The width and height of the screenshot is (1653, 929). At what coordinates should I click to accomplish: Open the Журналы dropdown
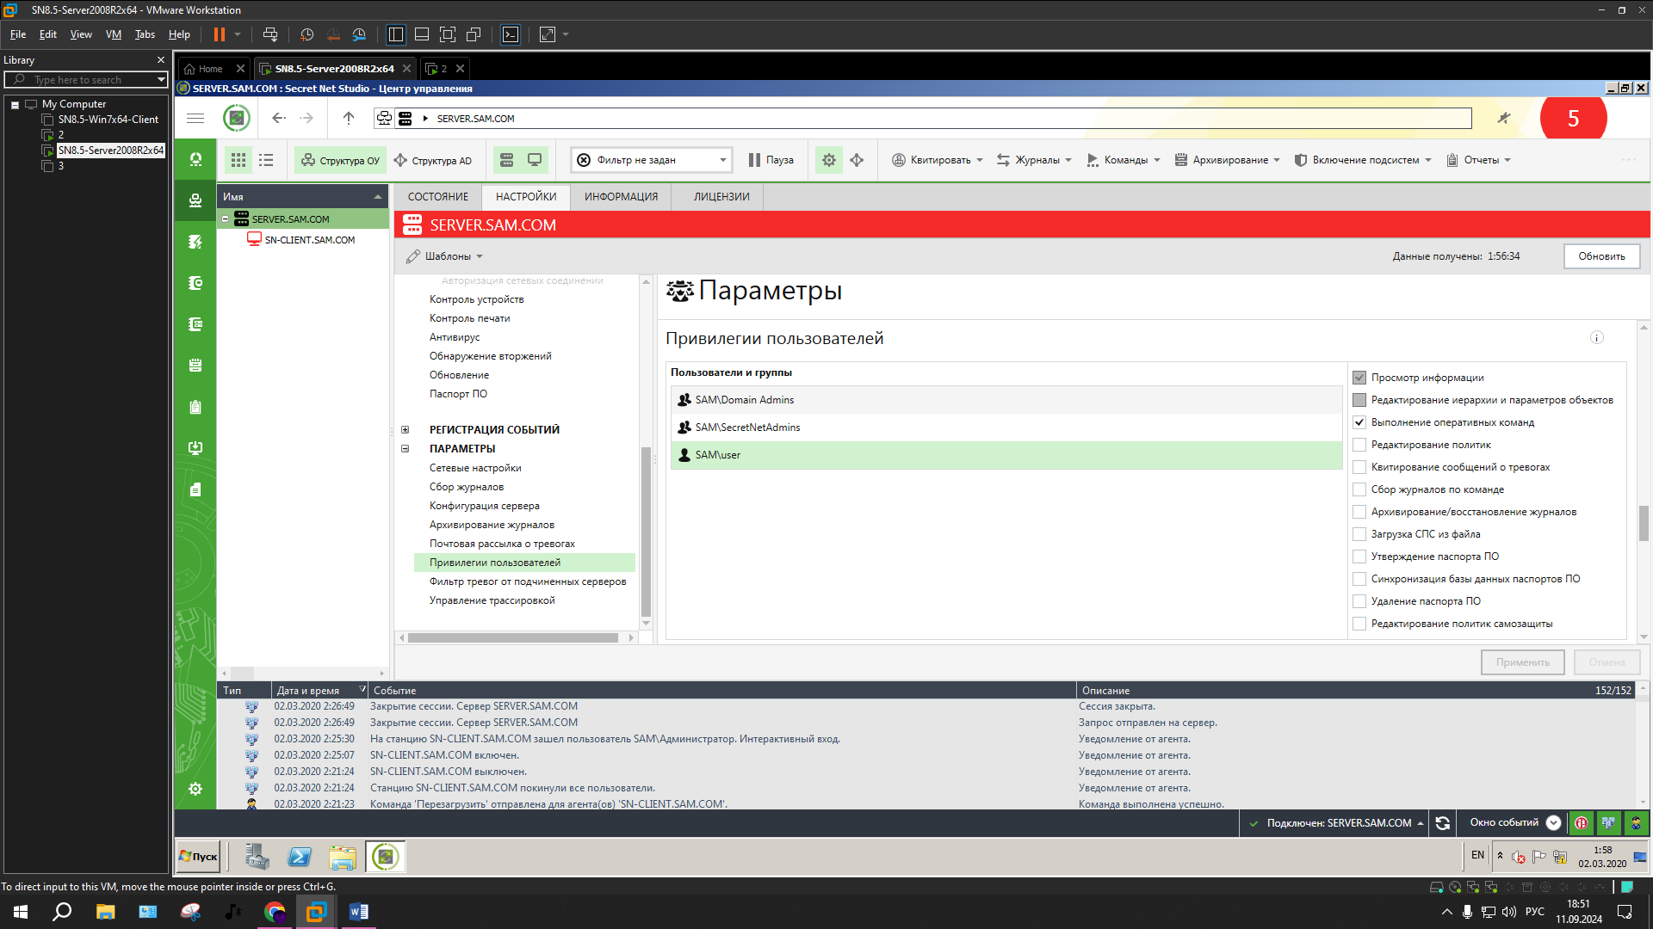pyautogui.click(x=1034, y=160)
